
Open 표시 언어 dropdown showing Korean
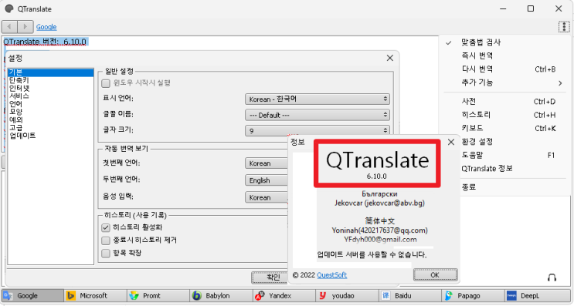pos(317,99)
